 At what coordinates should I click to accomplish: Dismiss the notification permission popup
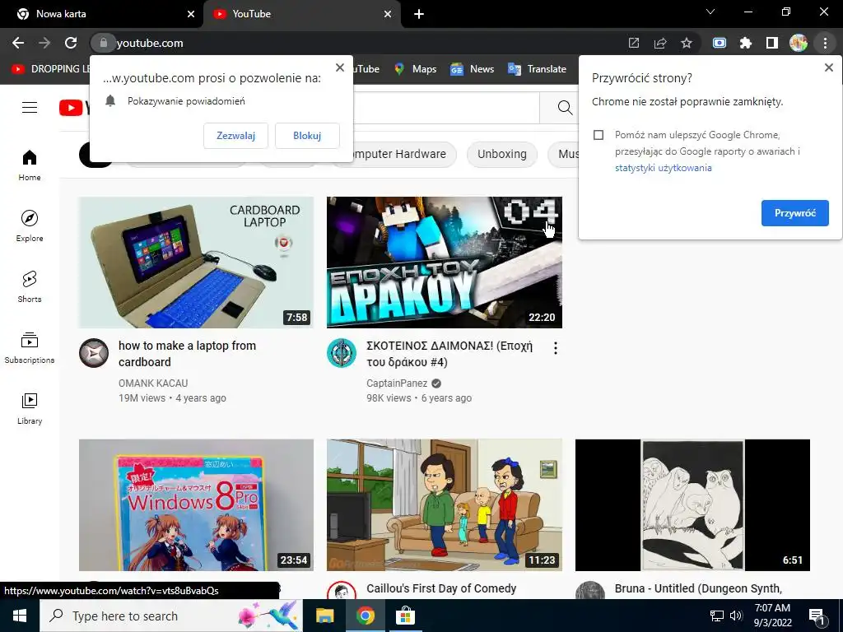point(340,67)
